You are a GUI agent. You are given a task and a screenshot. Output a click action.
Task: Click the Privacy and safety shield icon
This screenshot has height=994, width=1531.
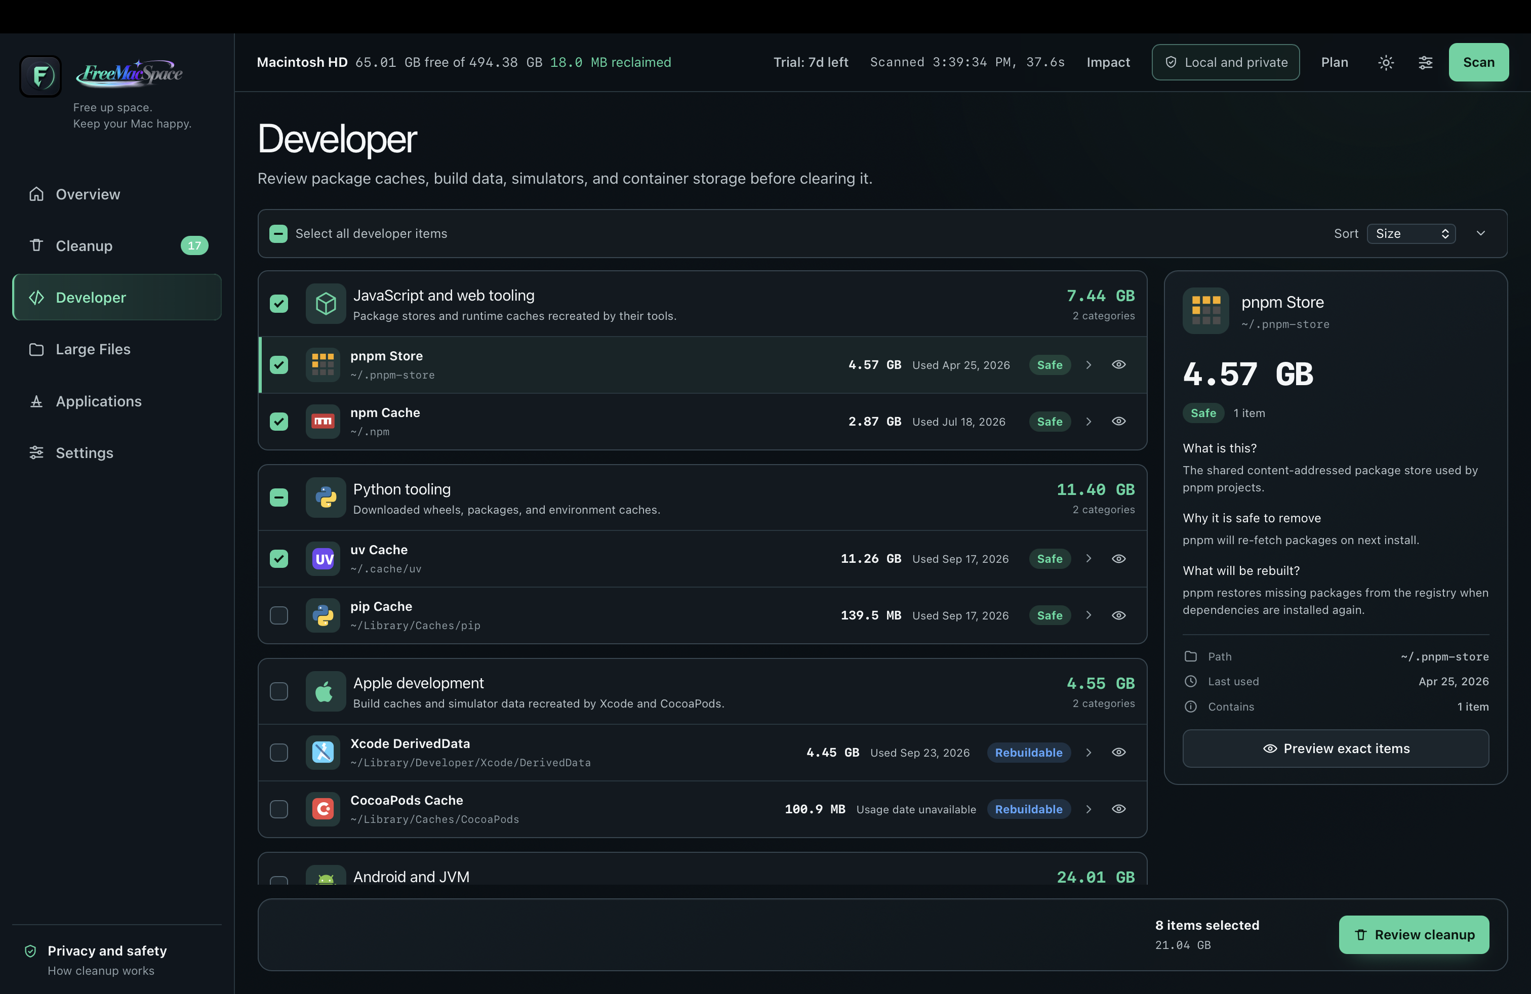[x=30, y=951]
